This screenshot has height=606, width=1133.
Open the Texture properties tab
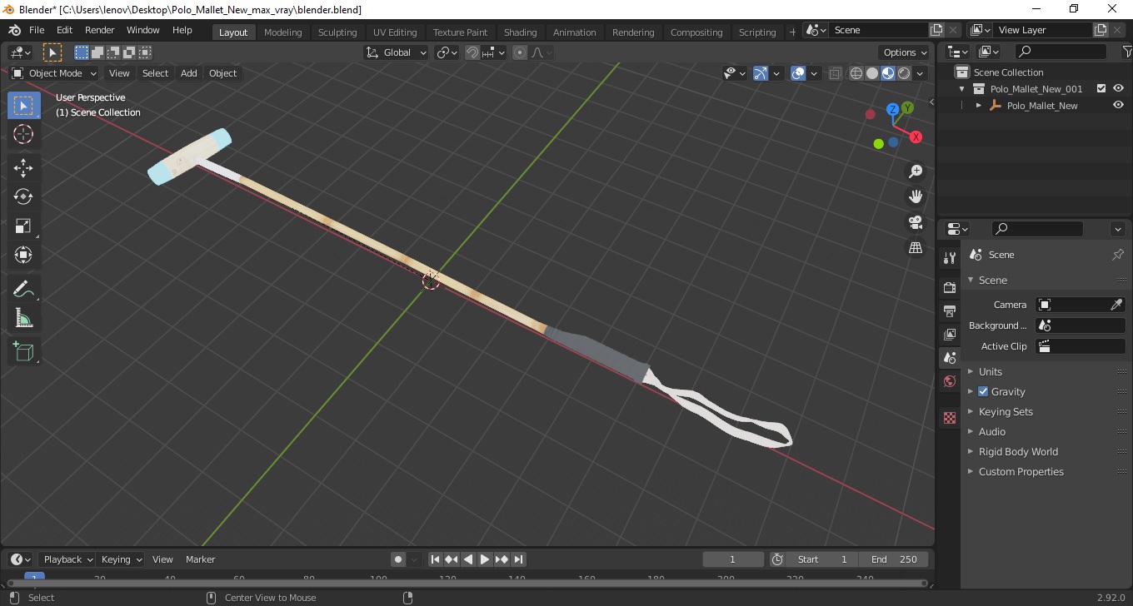tap(949, 418)
